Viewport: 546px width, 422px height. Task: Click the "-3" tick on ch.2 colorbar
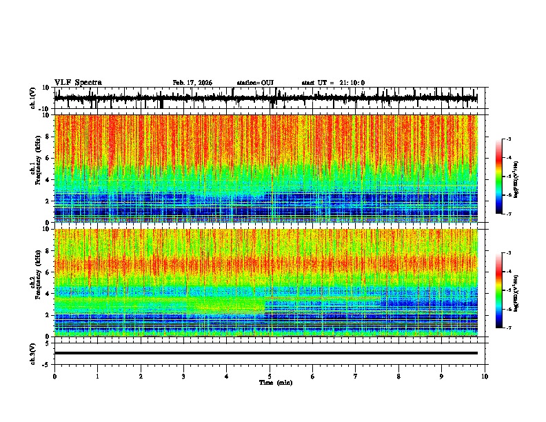508,253
